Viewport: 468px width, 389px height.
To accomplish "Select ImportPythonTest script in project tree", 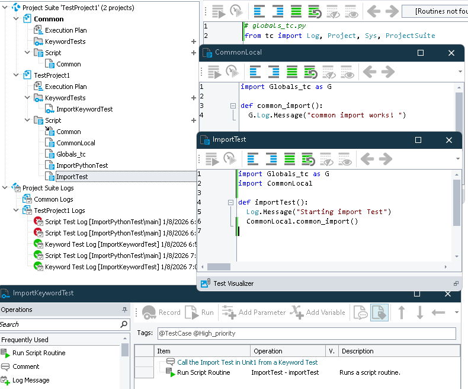I will pyautogui.click(x=82, y=165).
